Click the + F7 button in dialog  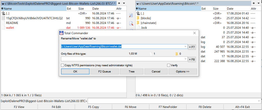[x=192, y=47]
